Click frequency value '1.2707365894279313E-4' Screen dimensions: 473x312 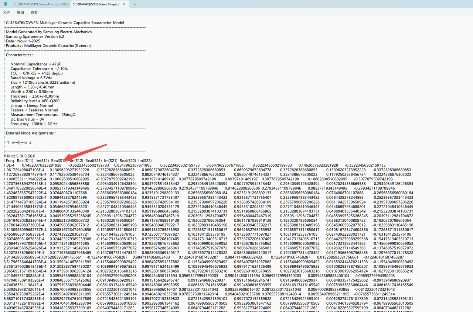click(x=25, y=184)
